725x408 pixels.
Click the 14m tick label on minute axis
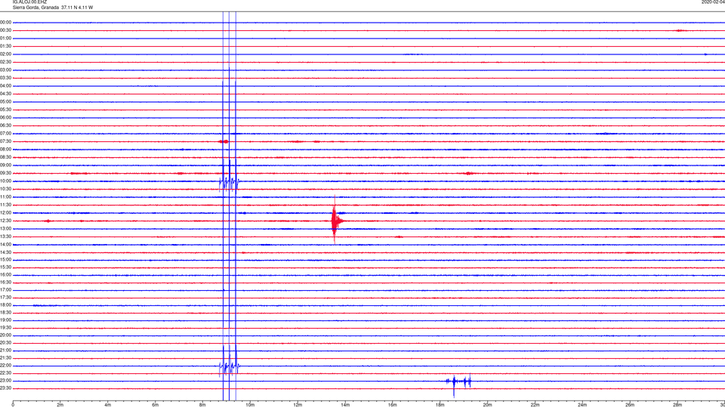(x=345, y=405)
